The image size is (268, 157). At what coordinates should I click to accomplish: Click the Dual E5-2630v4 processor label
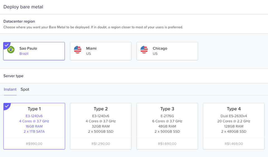click(x=234, y=116)
